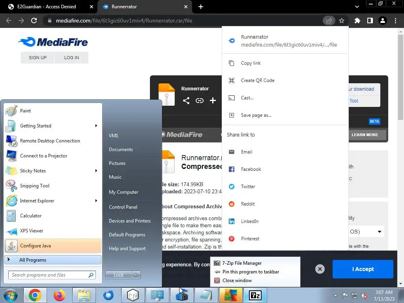
Task: Open Documents from the Start menu
Action: (121, 150)
